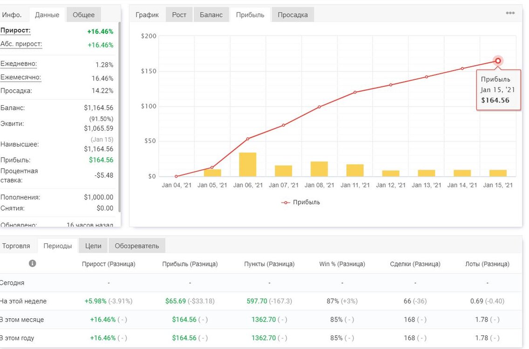Click the Сделки (Разница) column header
The image size is (529, 349).
[415, 264]
